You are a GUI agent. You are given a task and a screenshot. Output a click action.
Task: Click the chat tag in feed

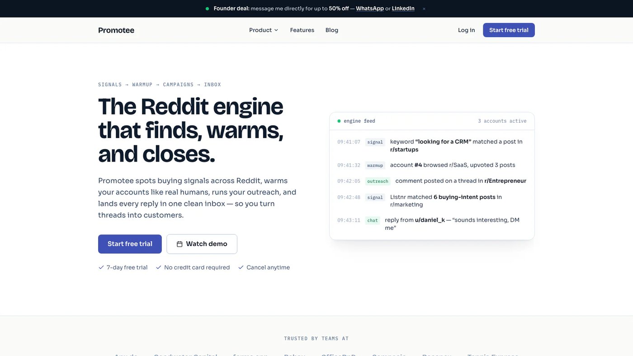click(x=373, y=221)
